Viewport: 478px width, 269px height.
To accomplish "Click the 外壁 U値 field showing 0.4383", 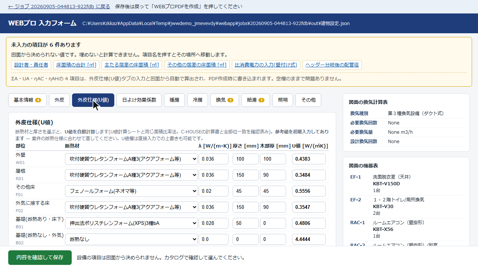I will coord(309,159).
